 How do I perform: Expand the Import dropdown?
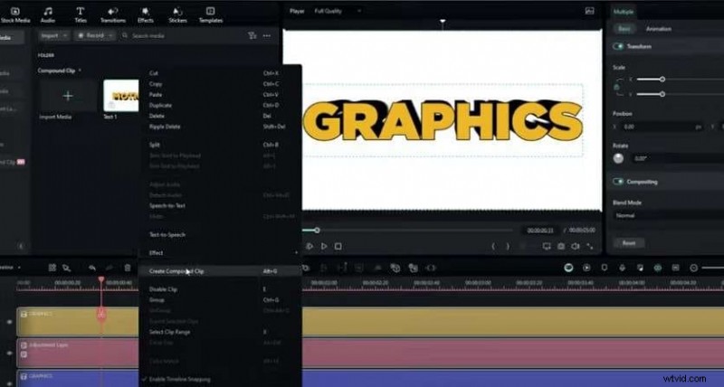click(54, 35)
